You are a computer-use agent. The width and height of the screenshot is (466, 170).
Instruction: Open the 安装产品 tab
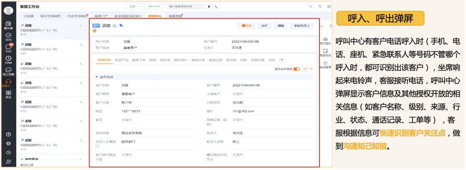(121, 60)
